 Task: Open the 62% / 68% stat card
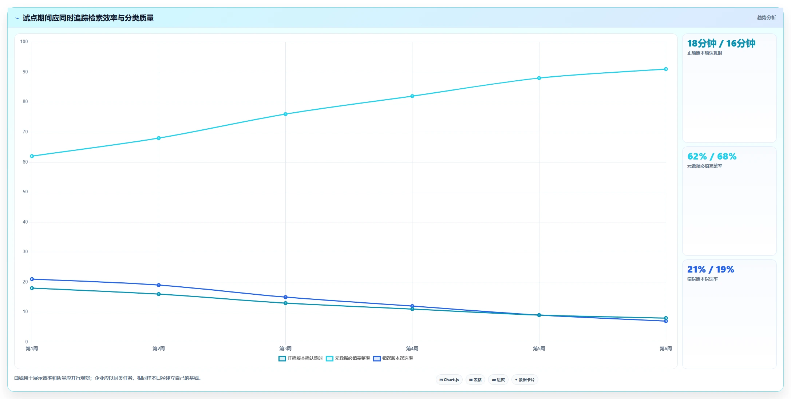[x=729, y=201]
